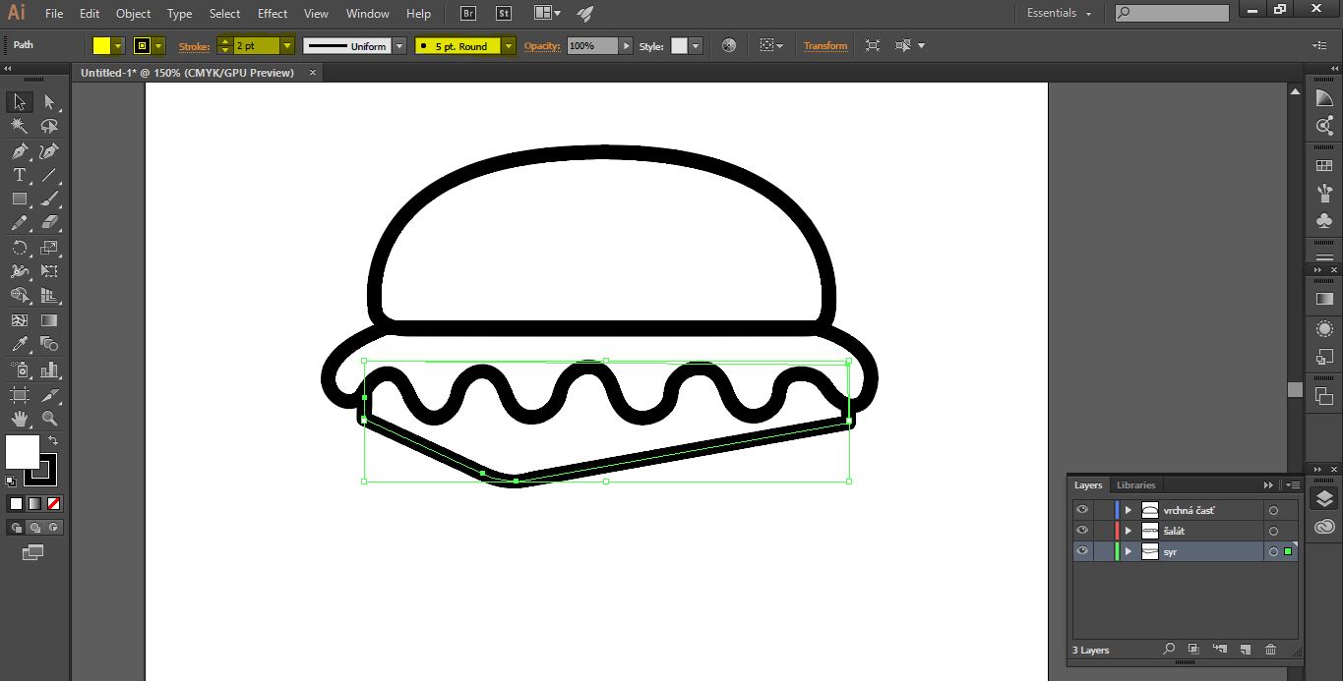
Task: Select the Type tool
Action: pyautogui.click(x=19, y=175)
